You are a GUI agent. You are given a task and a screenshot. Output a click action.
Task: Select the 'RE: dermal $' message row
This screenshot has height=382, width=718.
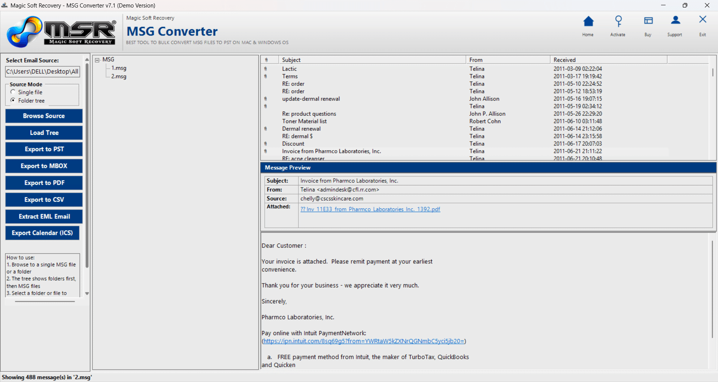click(x=464, y=136)
